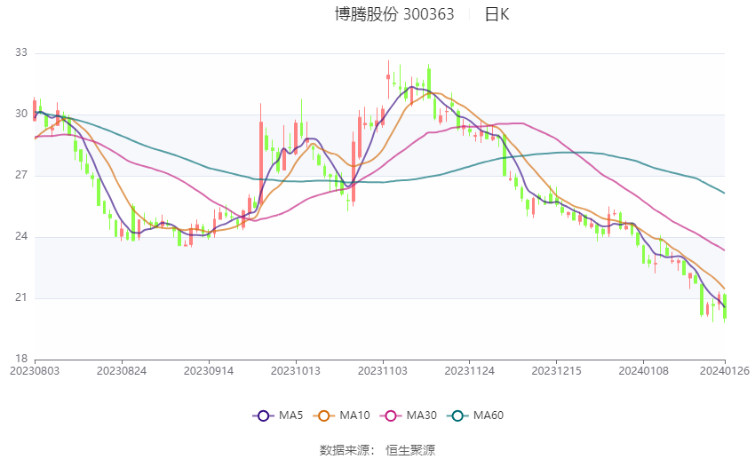Viewport: 755px width, 459px height.
Task: Click x-axis date label 20240108
Action: [643, 371]
